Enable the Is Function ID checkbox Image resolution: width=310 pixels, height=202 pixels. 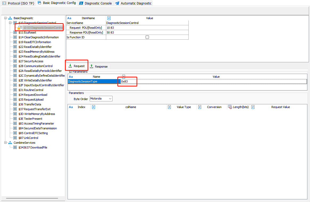(x=147, y=37)
